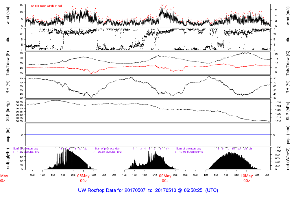Click the 'wind (kts)' axis label

click(8, 16)
